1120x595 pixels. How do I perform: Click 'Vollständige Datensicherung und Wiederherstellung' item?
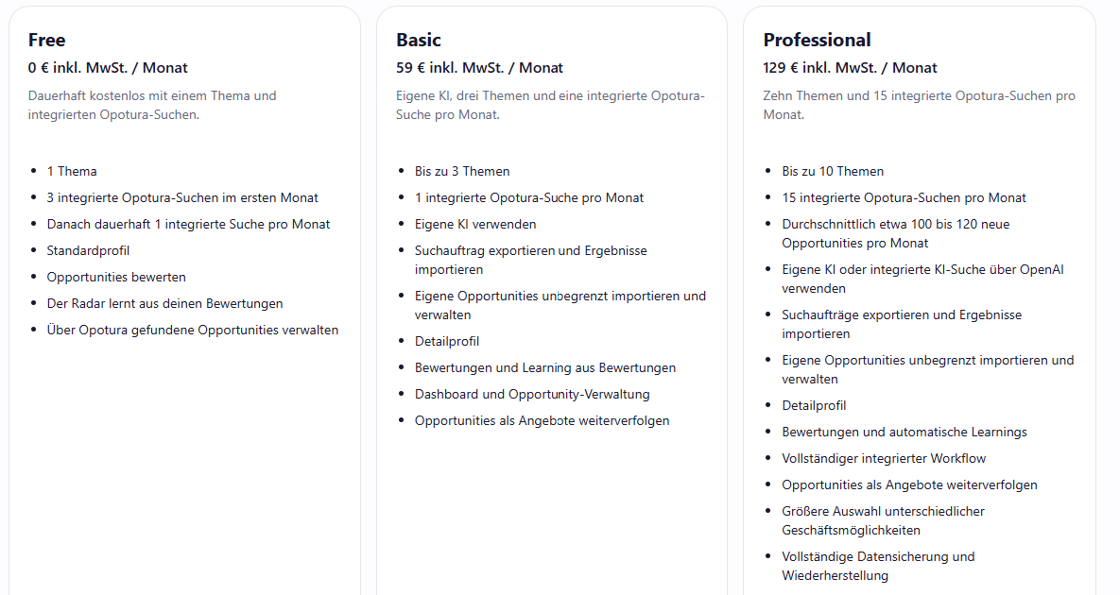(x=878, y=566)
